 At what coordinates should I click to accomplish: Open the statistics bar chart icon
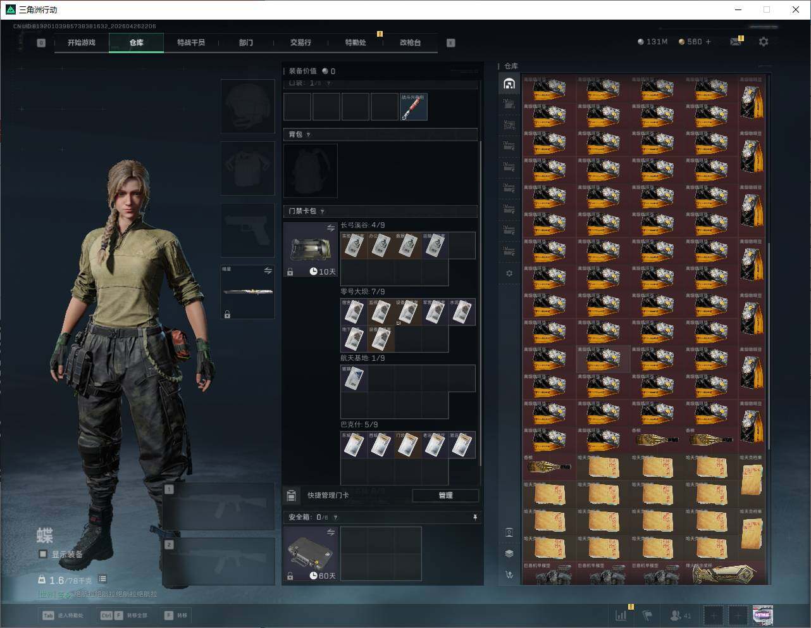pyautogui.click(x=621, y=615)
